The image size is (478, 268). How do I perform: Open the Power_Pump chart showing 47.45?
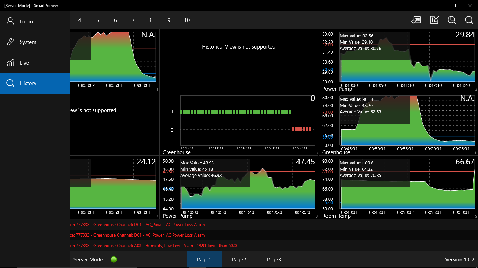(239, 187)
